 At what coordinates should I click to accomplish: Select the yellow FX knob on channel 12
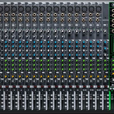coord(62,76)
